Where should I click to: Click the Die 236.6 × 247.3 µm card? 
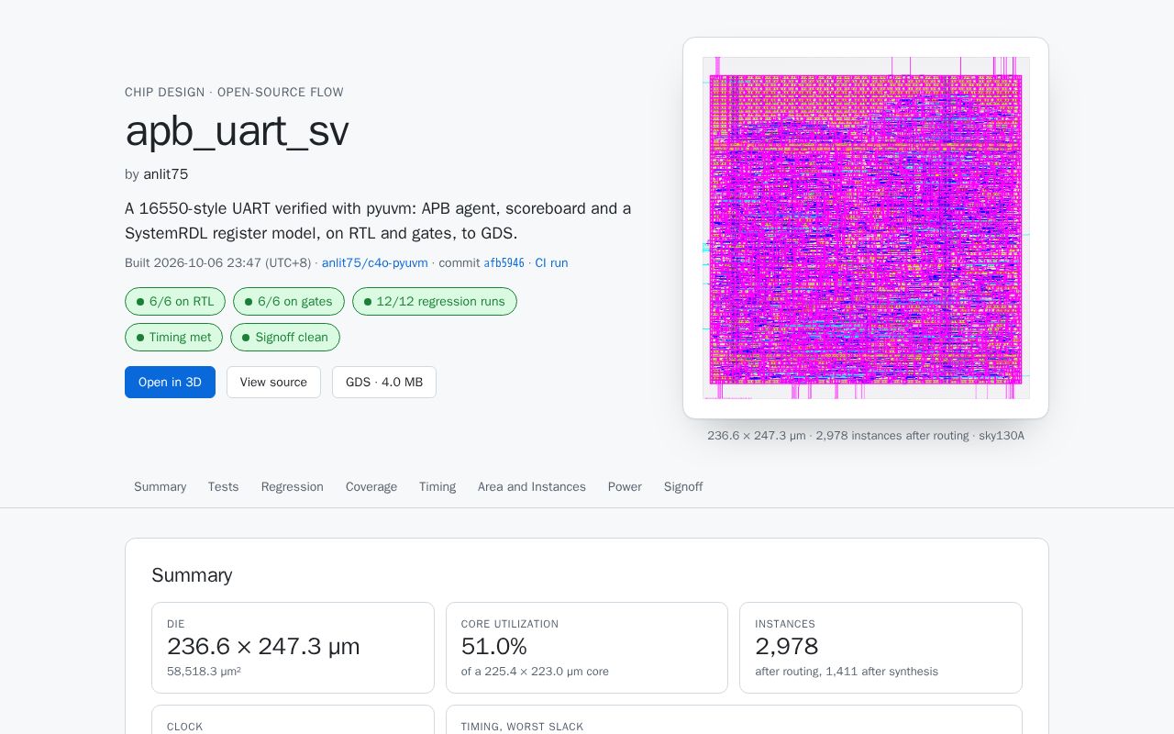point(293,648)
